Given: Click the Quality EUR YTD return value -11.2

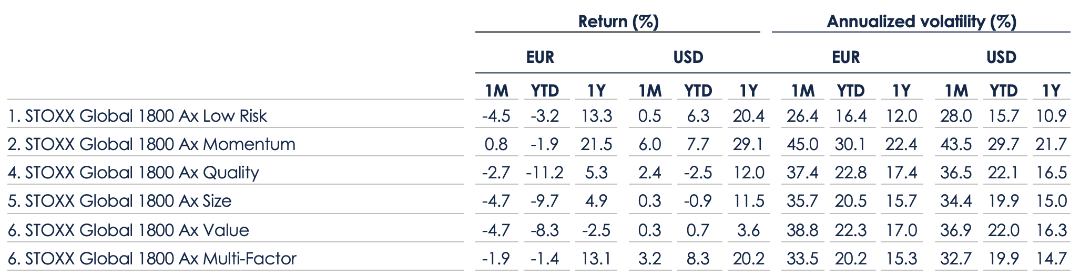Looking at the screenshot, I should [x=545, y=173].
